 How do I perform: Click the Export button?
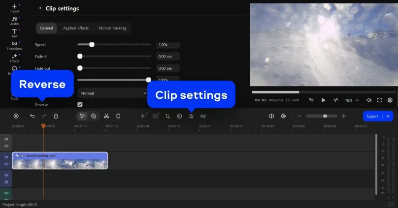(372, 116)
